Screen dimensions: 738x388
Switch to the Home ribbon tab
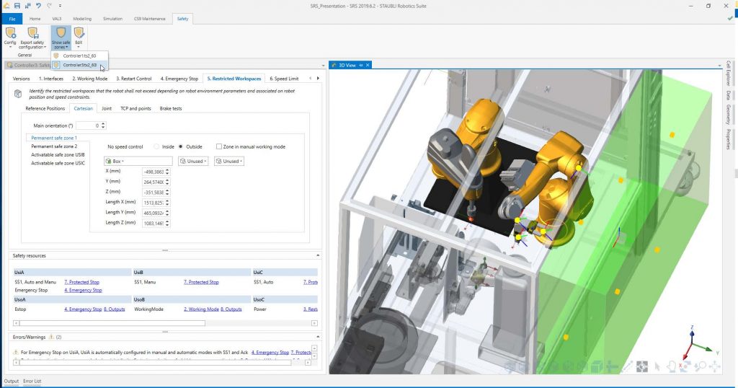[x=35, y=19]
